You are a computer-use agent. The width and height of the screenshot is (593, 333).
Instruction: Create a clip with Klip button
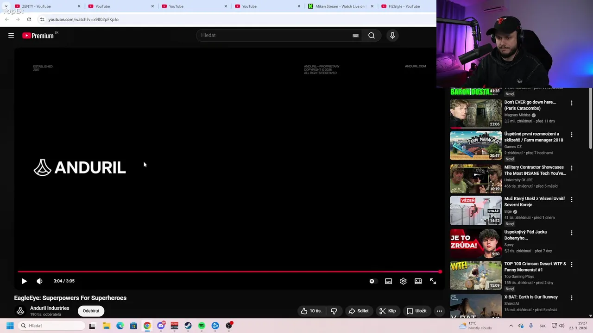point(388,311)
